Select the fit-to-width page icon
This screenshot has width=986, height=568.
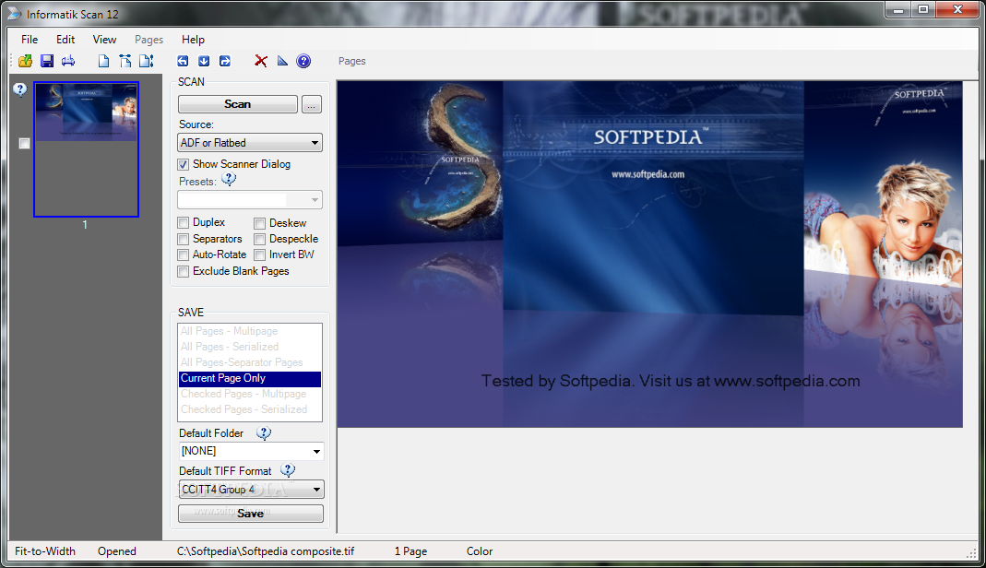pyautogui.click(x=125, y=61)
